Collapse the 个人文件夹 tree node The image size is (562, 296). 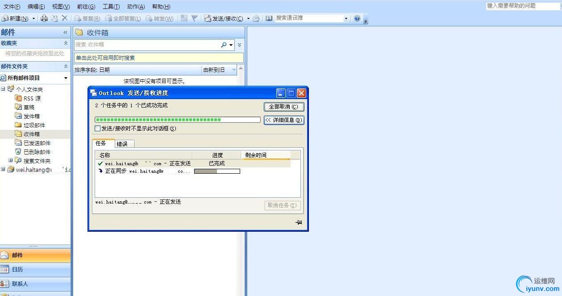[x=3, y=89]
